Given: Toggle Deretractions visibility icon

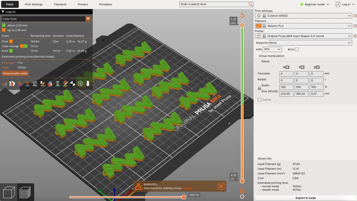Looking at the screenshot, I should (27, 84).
